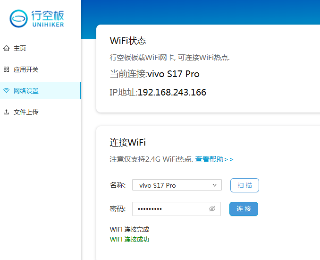Click the upload icon beside 文件上传
This screenshot has height=260, width=320.
6,112
